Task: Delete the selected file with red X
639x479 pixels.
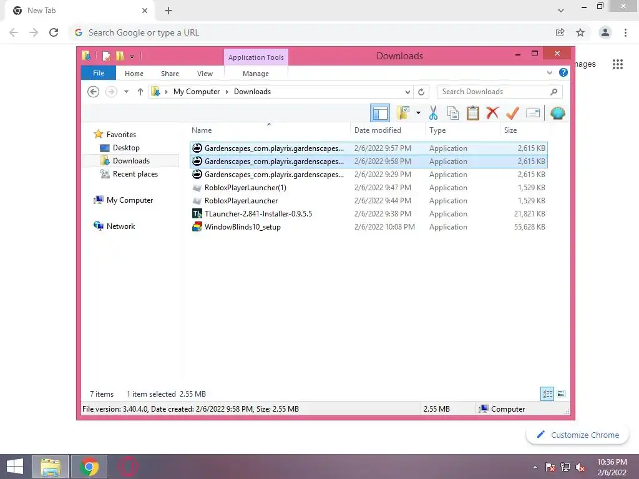Action: (492, 112)
